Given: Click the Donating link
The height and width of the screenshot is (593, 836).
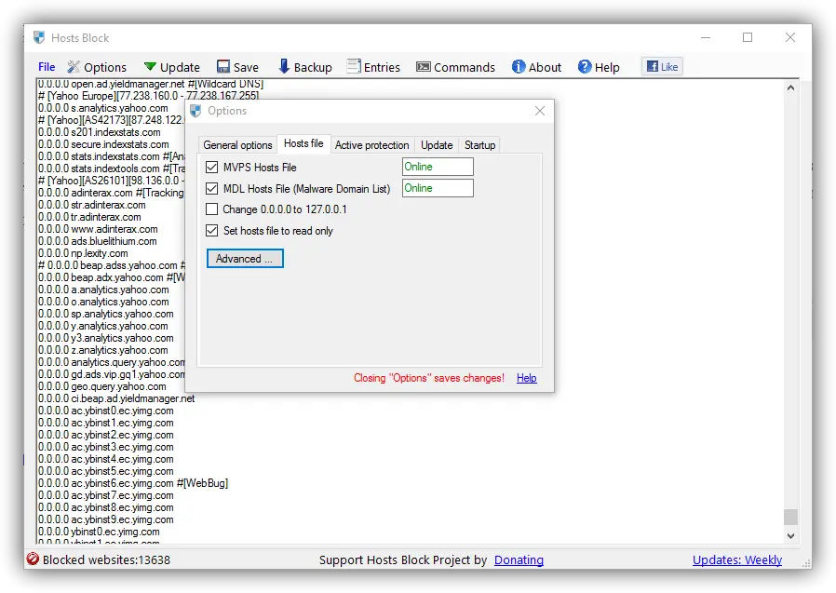Looking at the screenshot, I should tap(519, 559).
